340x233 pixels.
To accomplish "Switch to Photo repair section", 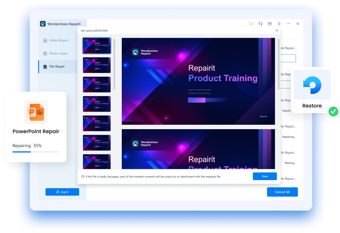I will (x=58, y=53).
